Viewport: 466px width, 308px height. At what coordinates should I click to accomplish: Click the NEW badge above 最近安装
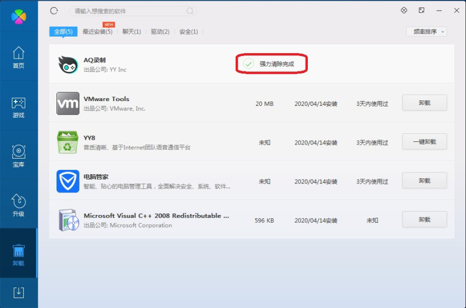click(x=109, y=25)
